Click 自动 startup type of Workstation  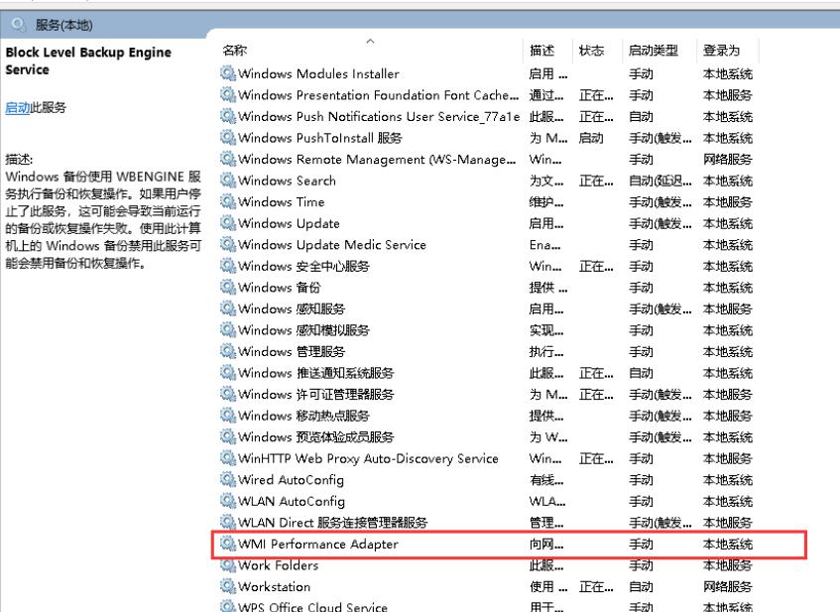641,587
